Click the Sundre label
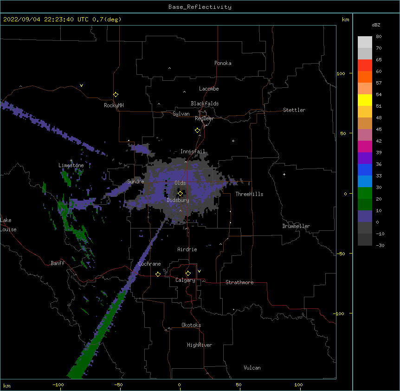This screenshot has width=400, height=391. pyautogui.click(x=135, y=182)
